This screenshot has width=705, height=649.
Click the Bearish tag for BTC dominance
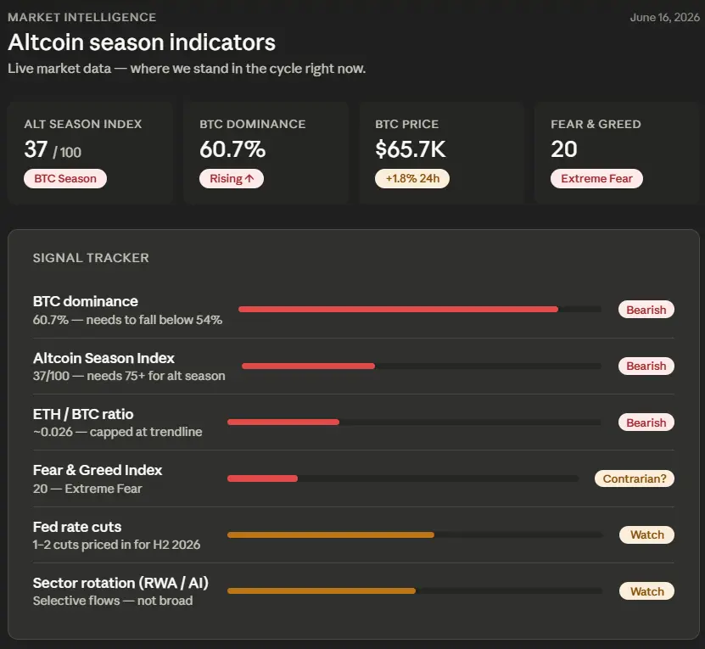coord(646,310)
